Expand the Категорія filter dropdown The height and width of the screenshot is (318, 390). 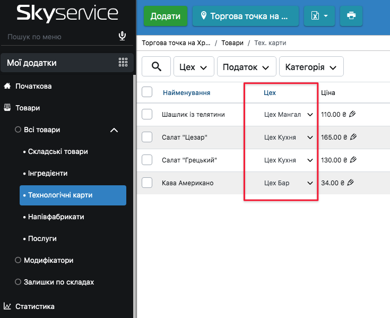311,67
